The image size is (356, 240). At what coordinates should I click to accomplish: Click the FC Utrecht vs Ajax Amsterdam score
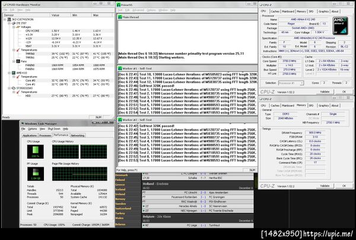click(x=203, y=192)
